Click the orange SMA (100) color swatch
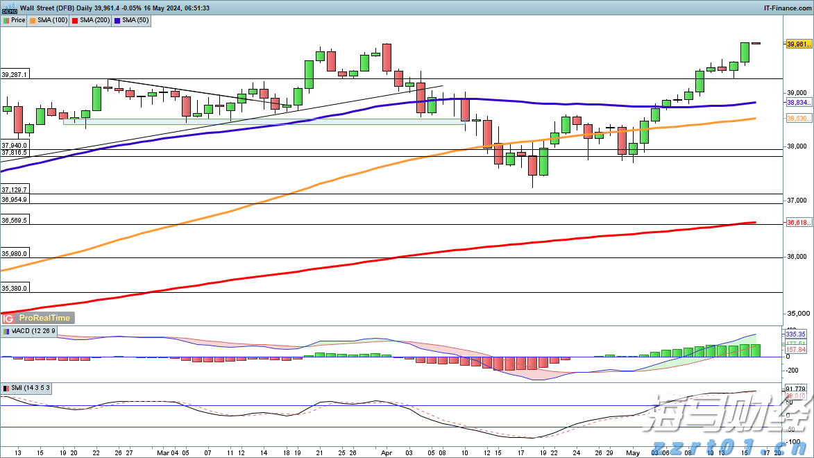 33,20
